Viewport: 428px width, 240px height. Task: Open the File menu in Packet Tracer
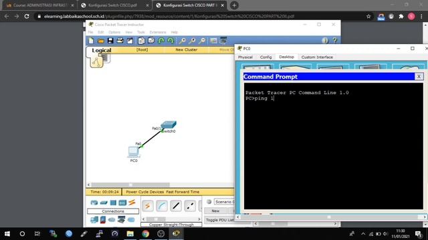tap(90, 32)
